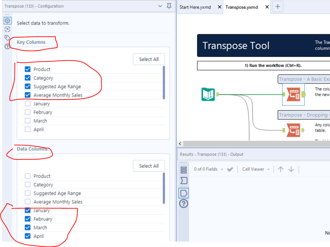Click output anchor of top Transpose tool
330x247 pixels.
(x=304, y=94)
